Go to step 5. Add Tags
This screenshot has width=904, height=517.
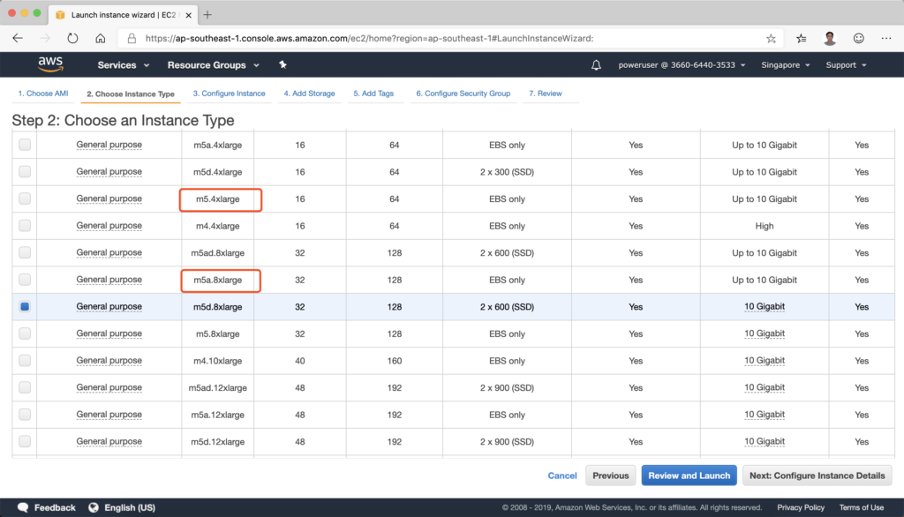pos(373,94)
